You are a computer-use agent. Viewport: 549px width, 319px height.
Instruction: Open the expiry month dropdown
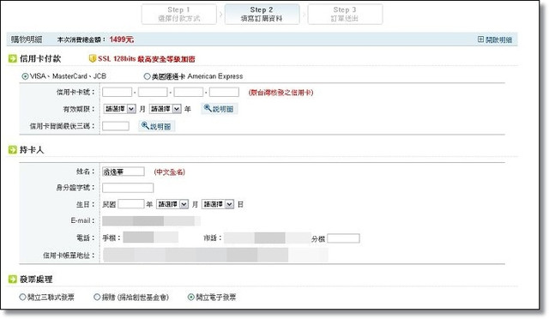[x=119, y=109]
